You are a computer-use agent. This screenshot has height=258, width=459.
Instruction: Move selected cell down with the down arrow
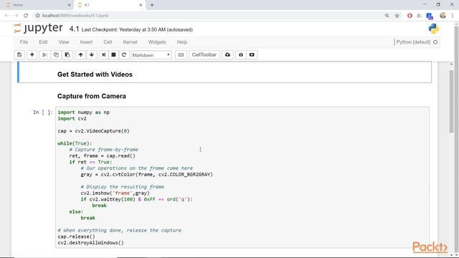point(92,54)
